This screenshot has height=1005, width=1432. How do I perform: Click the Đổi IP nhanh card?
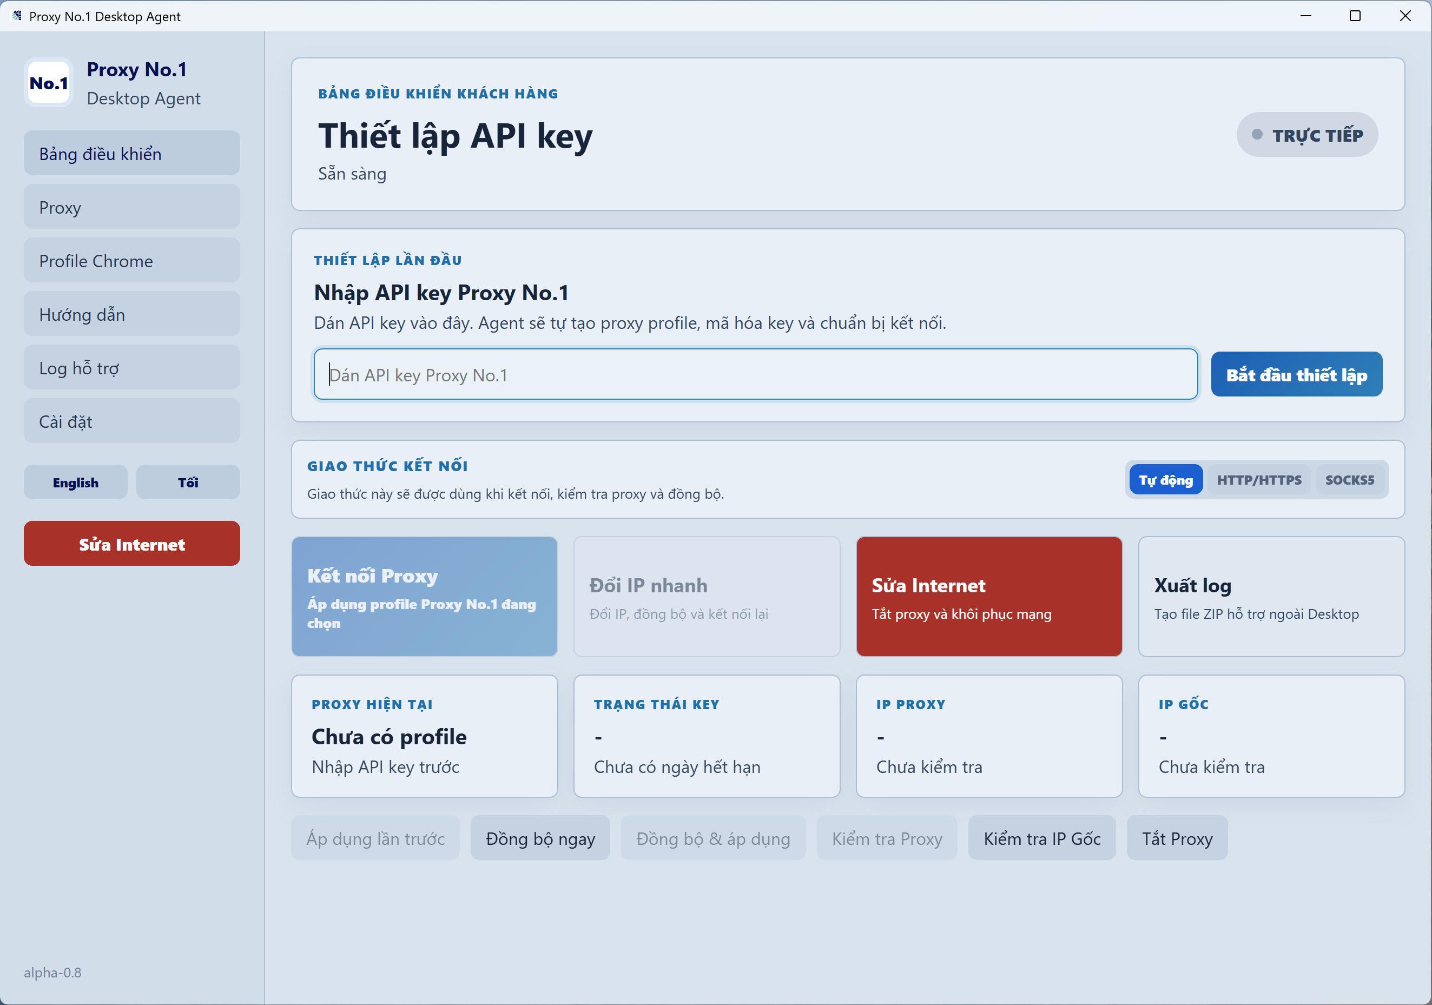707,597
